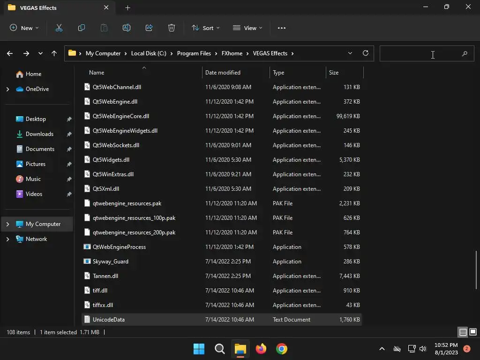Open the clock and date panel
480x360 pixels.
[446, 349]
